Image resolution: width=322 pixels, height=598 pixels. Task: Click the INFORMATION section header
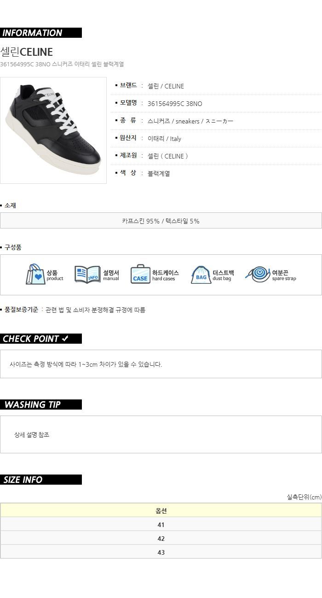[41, 33]
